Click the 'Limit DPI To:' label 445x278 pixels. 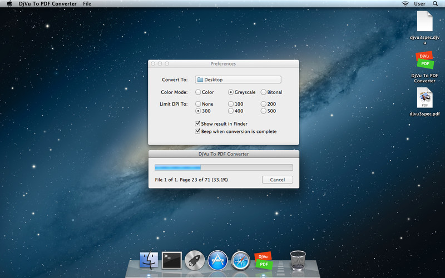[174, 104]
